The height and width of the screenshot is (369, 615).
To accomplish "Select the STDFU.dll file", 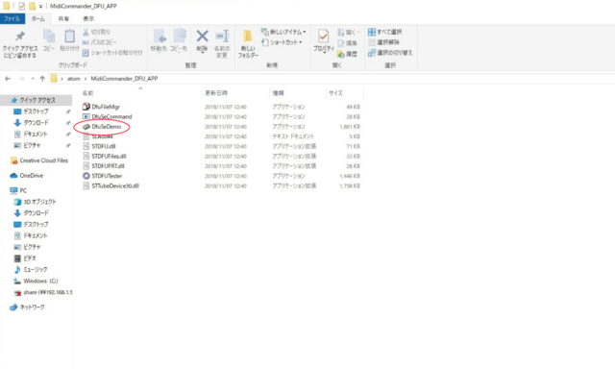I will click(x=104, y=146).
